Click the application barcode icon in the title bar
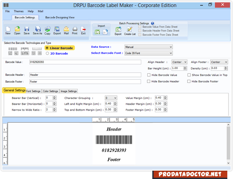The image size is (233, 179). tap(6, 5)
